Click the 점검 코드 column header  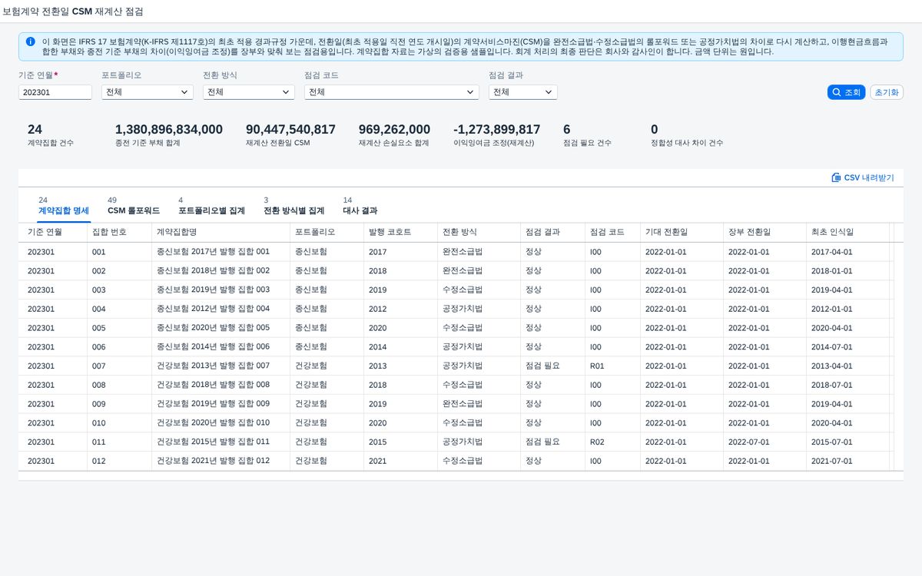pos(613,232)
